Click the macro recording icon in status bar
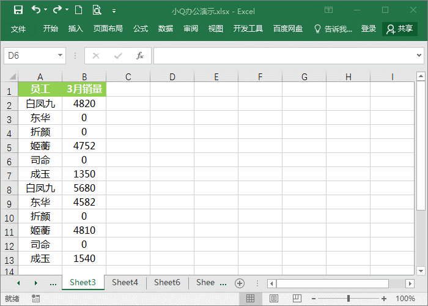Viewport: 428px width, 306px height. pyautogui.click(x=35, y=299)
